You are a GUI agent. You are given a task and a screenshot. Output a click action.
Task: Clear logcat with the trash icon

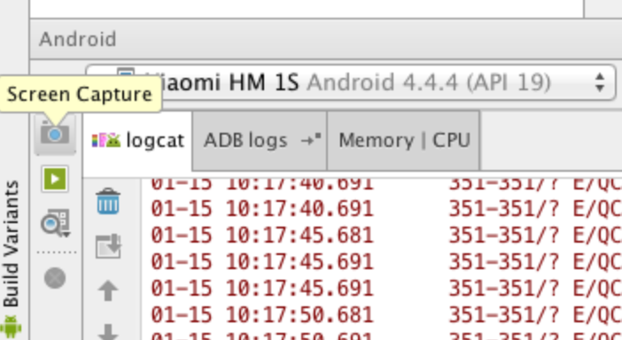108,202
